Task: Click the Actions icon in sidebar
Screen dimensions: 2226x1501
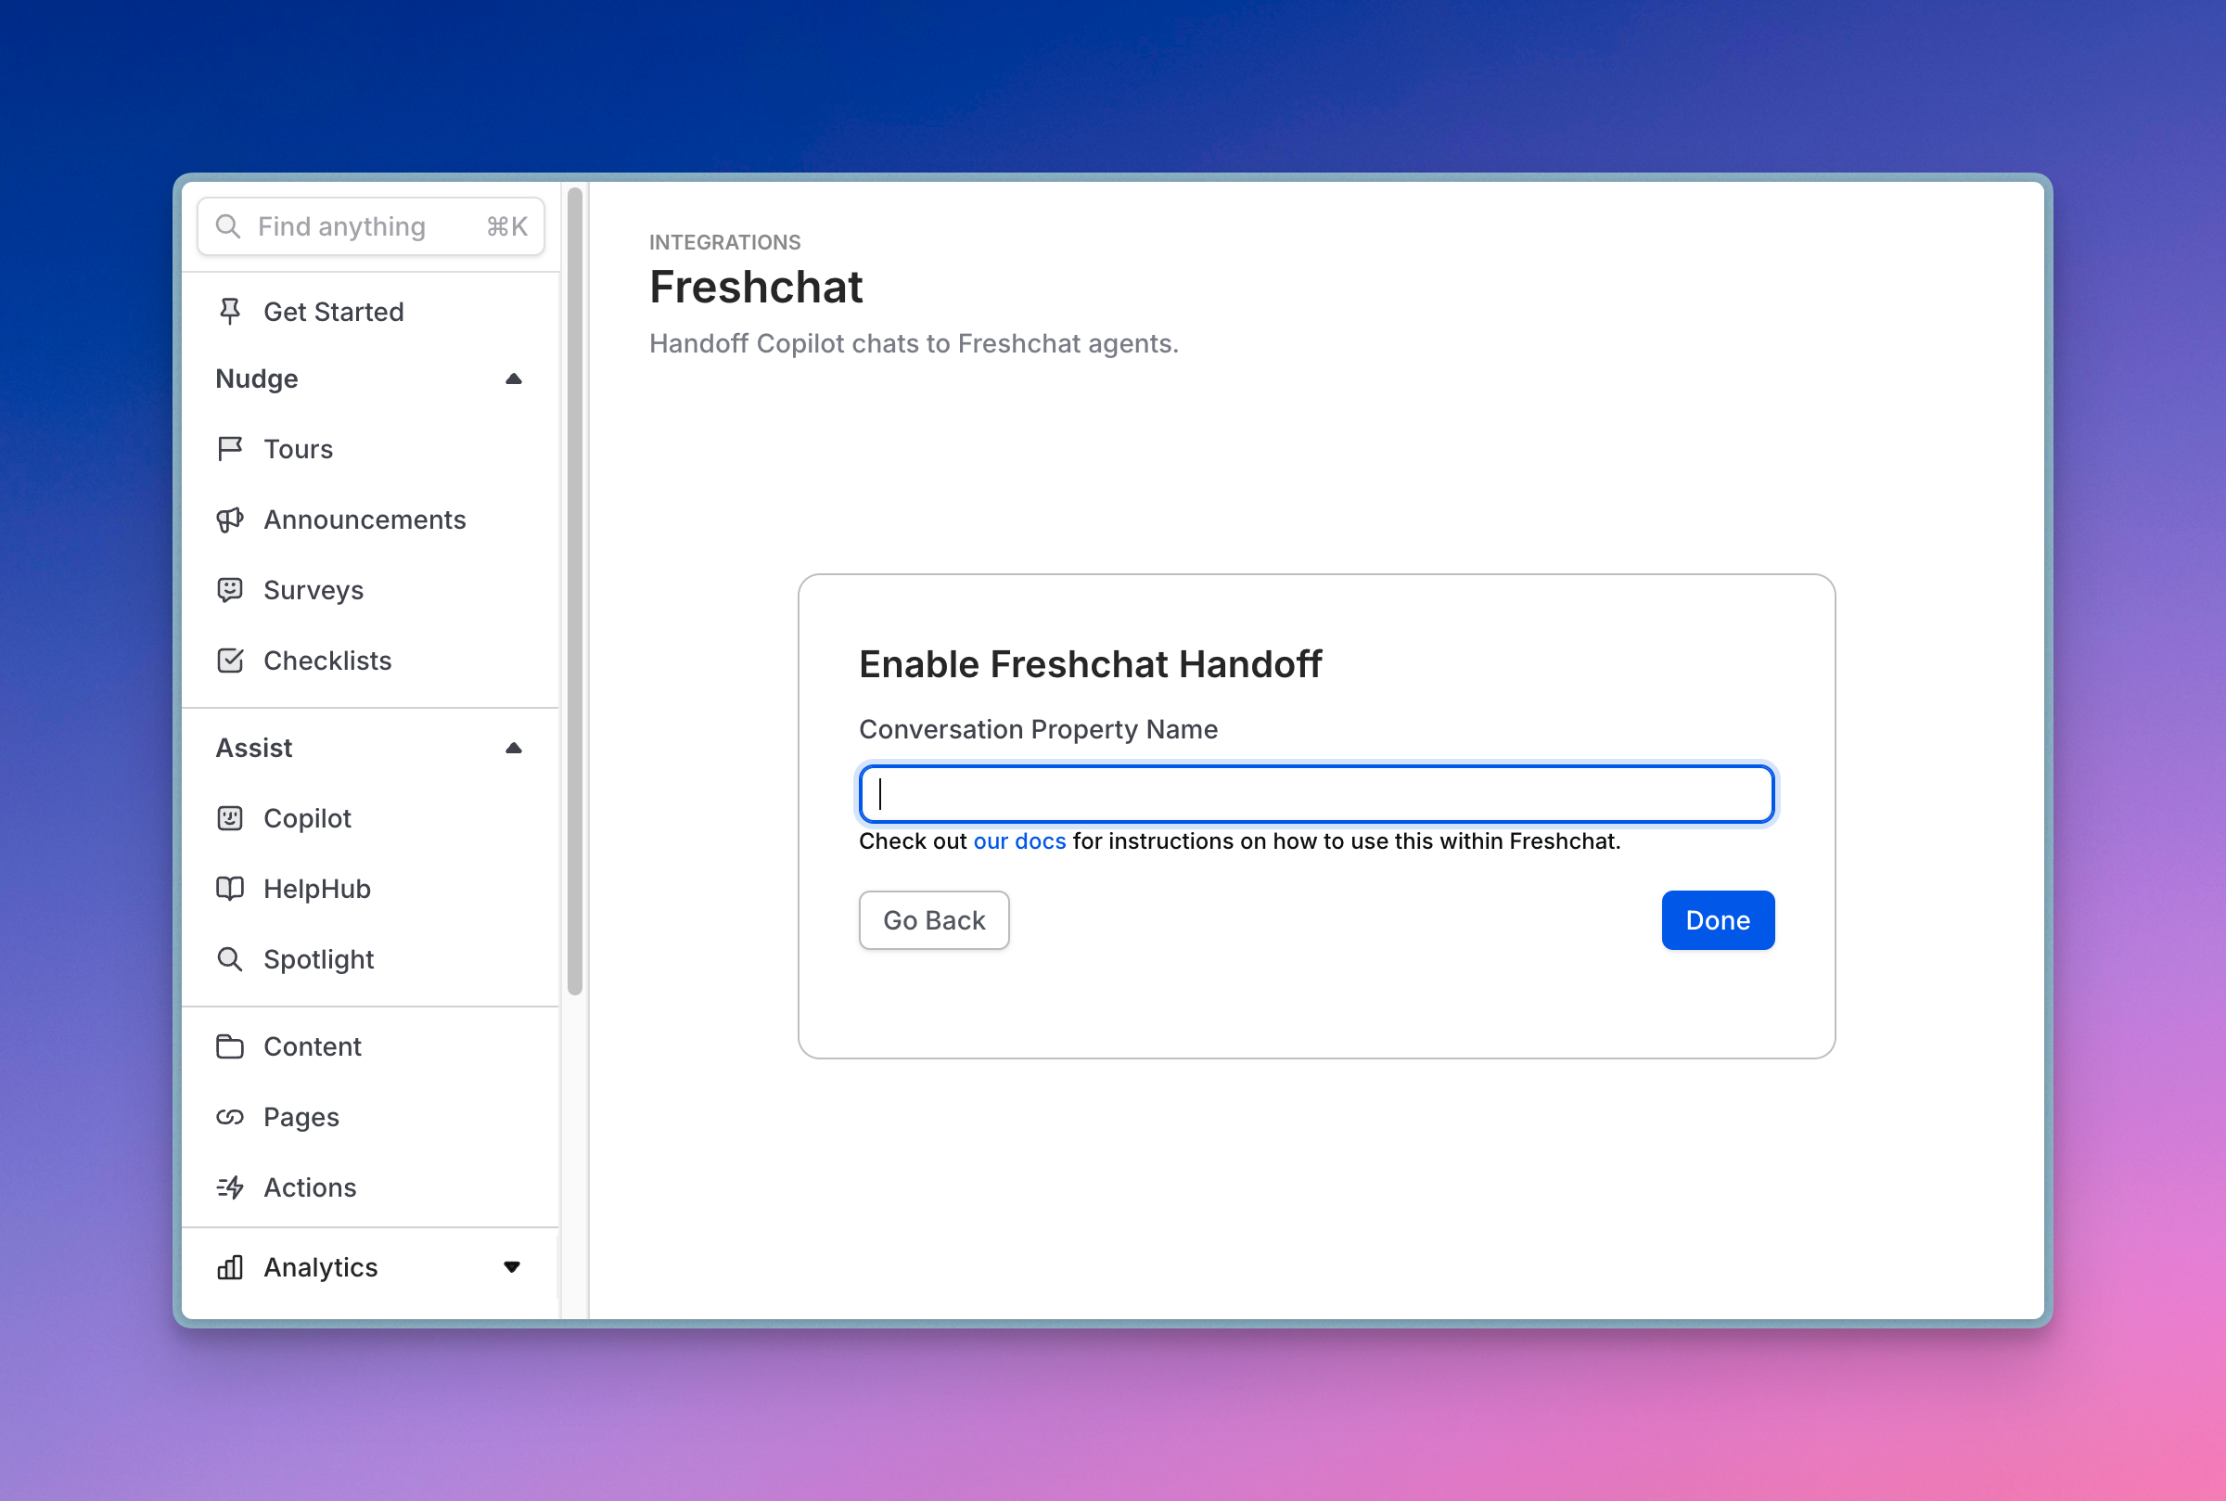Action: [x=231, y=1187]
